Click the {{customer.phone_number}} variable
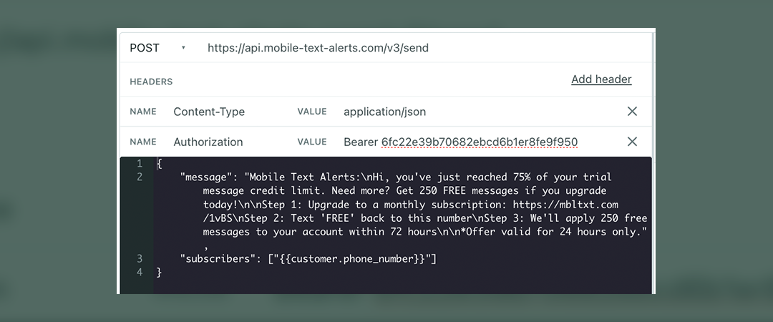 click(352, 258)
